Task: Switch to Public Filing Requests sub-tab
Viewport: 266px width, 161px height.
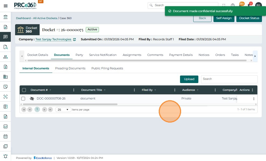Action: pos(107,68)
